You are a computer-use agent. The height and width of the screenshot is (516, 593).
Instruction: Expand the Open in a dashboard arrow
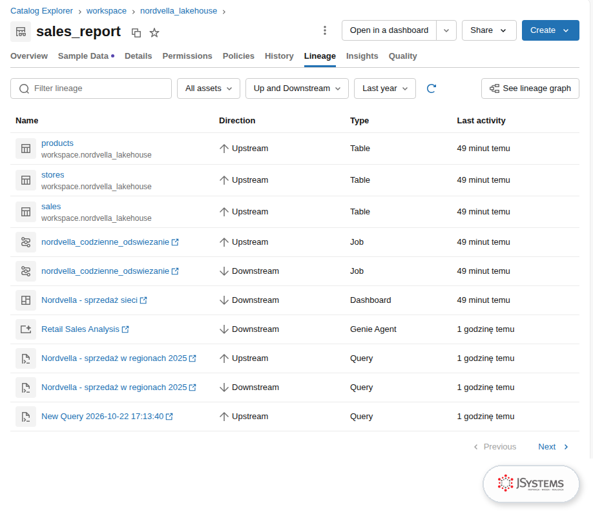click(446, 30)
